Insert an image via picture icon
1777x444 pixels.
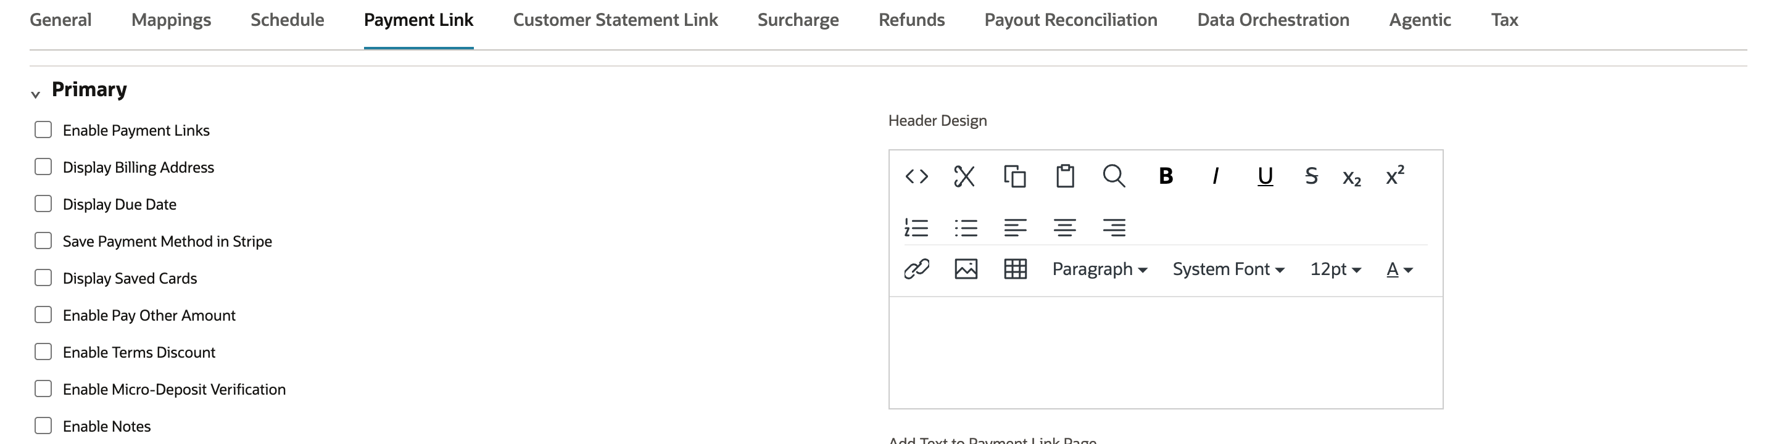(x=966, y=269)
